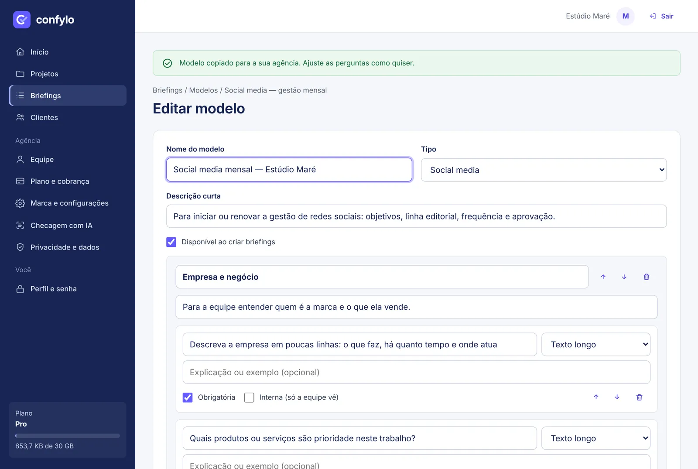Click the Marca e configurações gear icon
This screenshot has width=698, height=469.
[20, 203]
